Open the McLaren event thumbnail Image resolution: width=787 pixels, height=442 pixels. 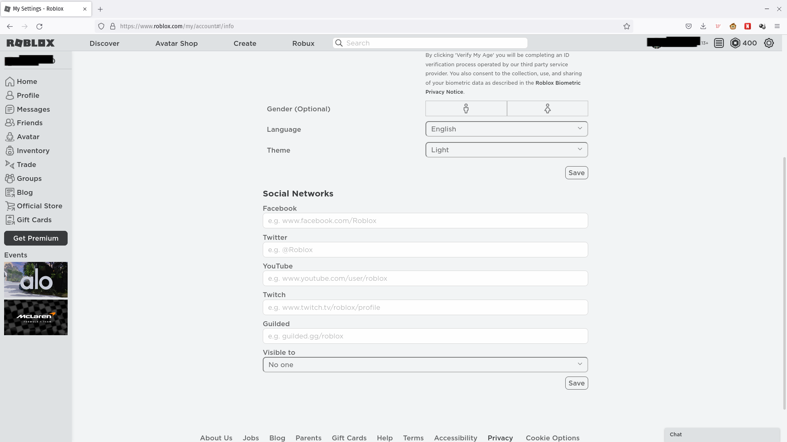point(36,318)
